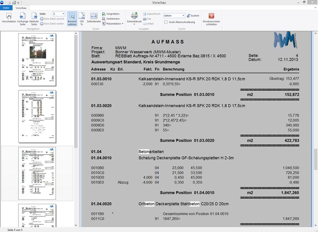Image resolution: width=318 pixels, height=232 pixels.
Task: Click Berechnung column header
Action: point(173,69)
